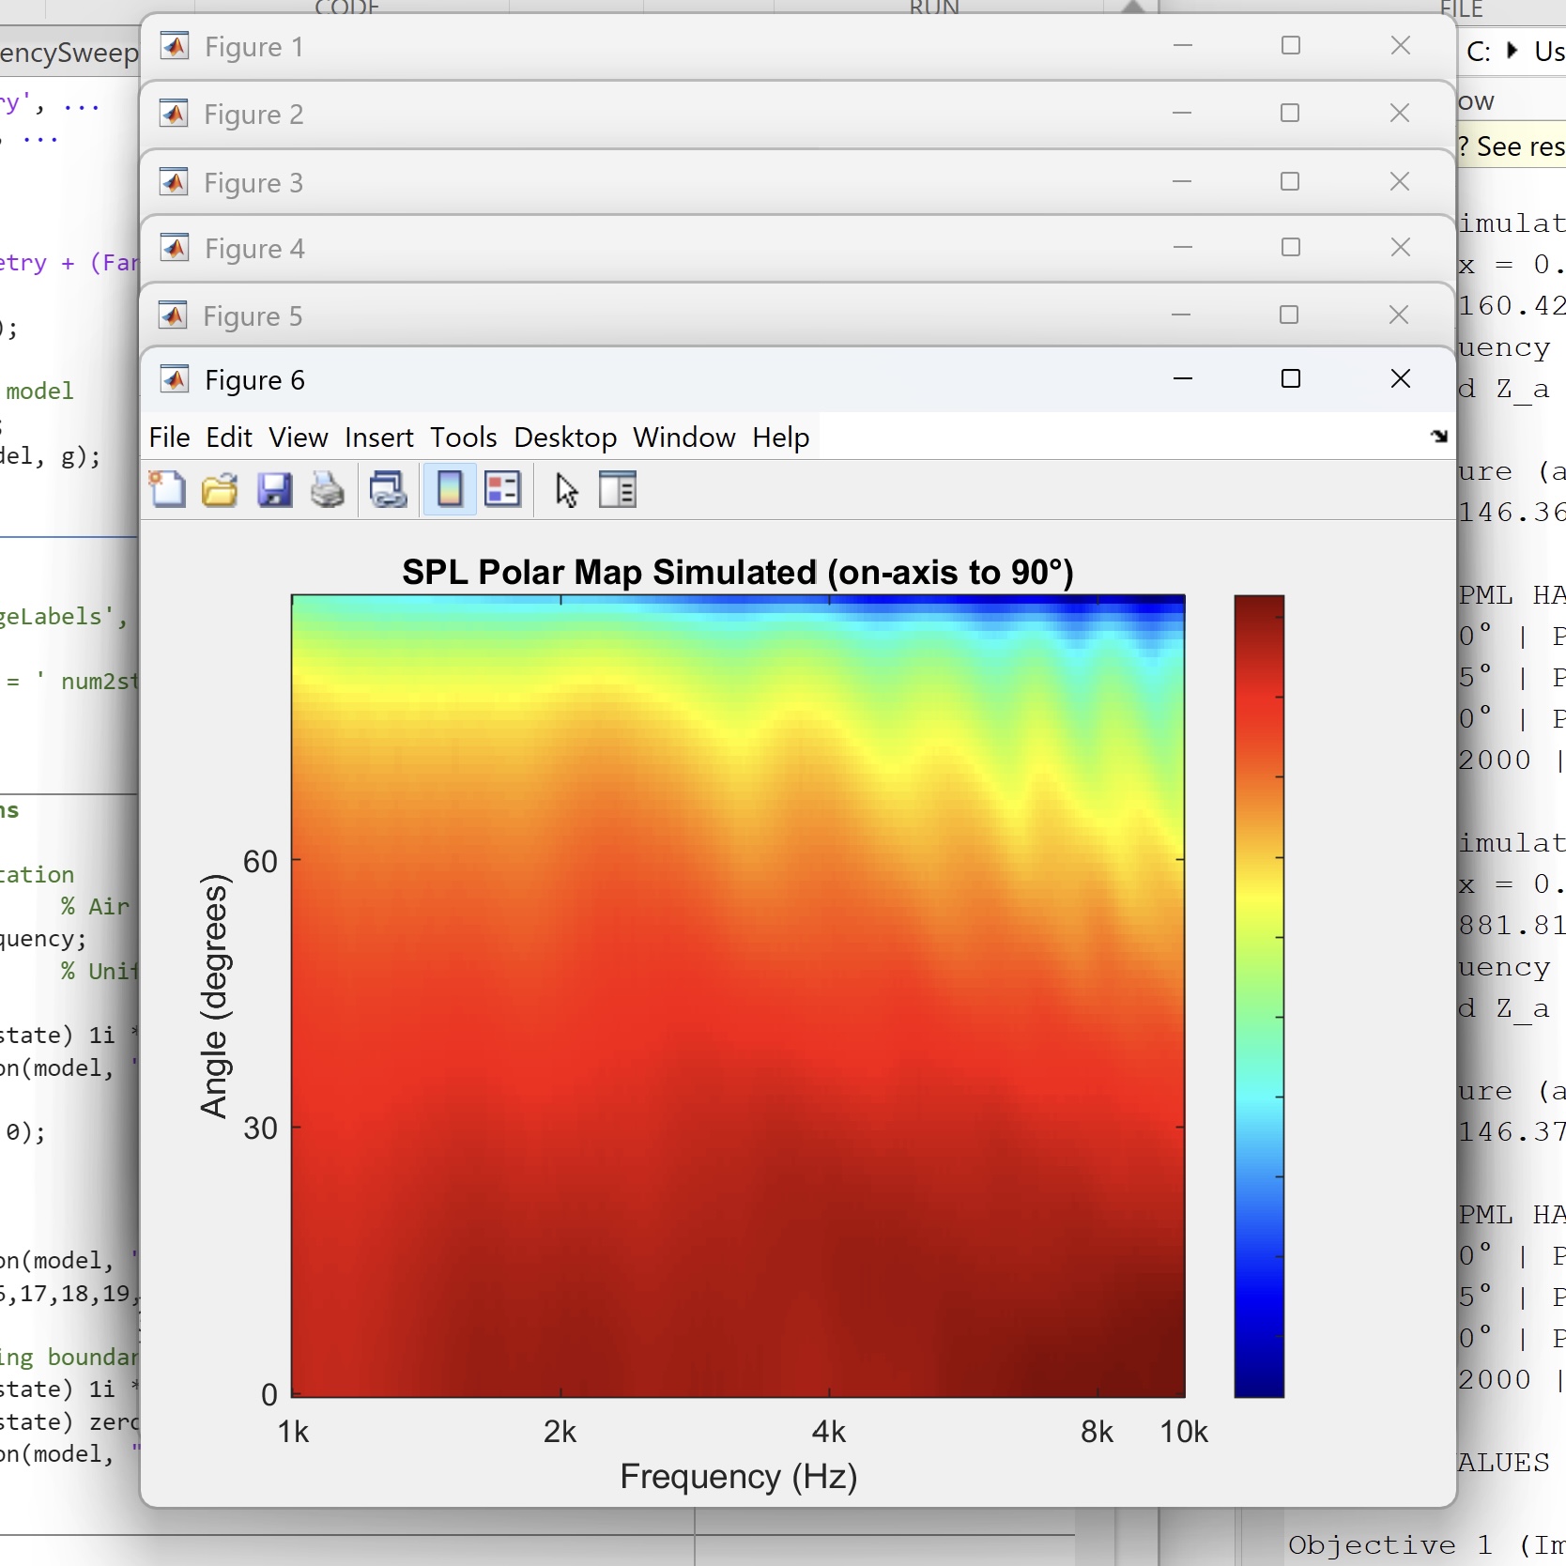Open the Insert menu dropdown
Image resolution: width=1566 pixels, height=1566 pixels.
coord(378,438)
